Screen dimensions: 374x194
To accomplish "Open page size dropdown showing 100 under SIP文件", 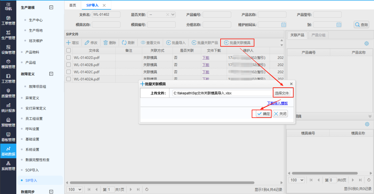I will pos(75,189).
